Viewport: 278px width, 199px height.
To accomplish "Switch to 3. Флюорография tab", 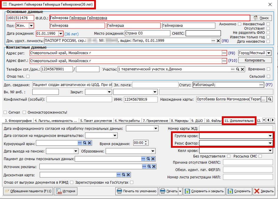I will 18,121.
